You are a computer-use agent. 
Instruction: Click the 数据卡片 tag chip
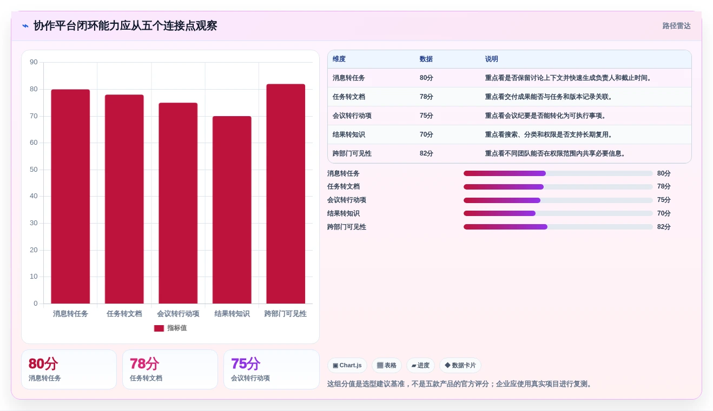click(460, 366)
